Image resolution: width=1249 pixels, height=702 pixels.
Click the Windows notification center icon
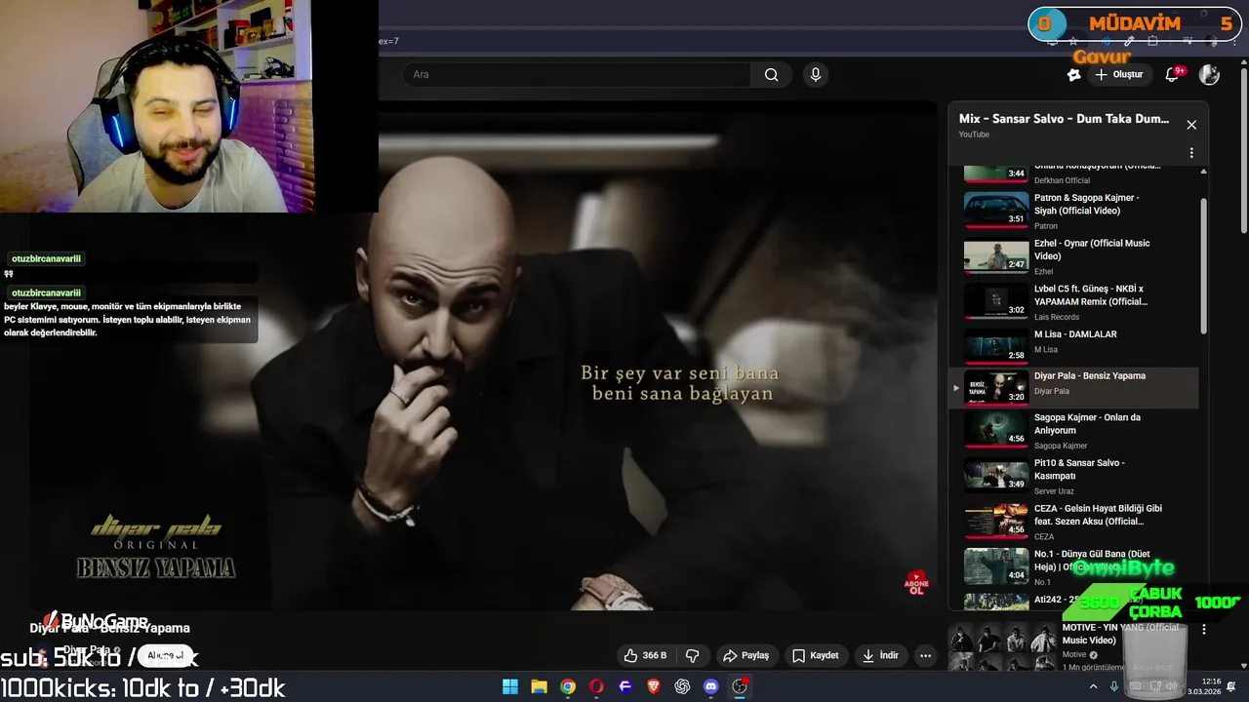(x=1231, y=686)
